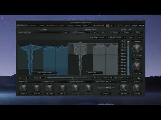Image resolution: width=161 pixels, height=120 pixels.
Task: Click the first Release knob
Action: pos(50,88)
